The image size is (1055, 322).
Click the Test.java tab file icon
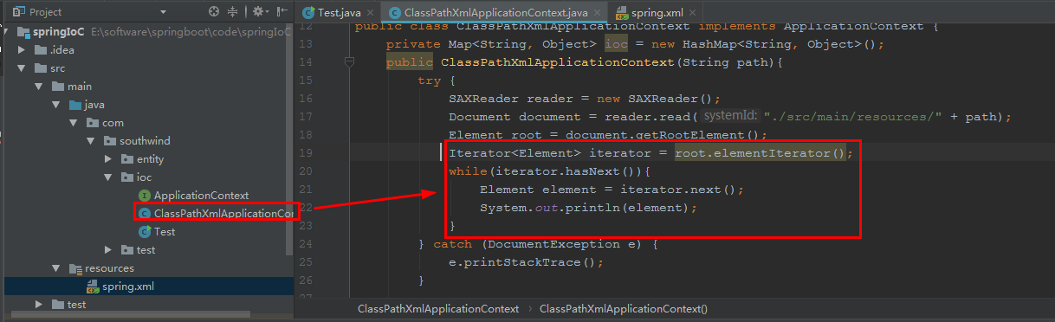click(x=308, y=12)
